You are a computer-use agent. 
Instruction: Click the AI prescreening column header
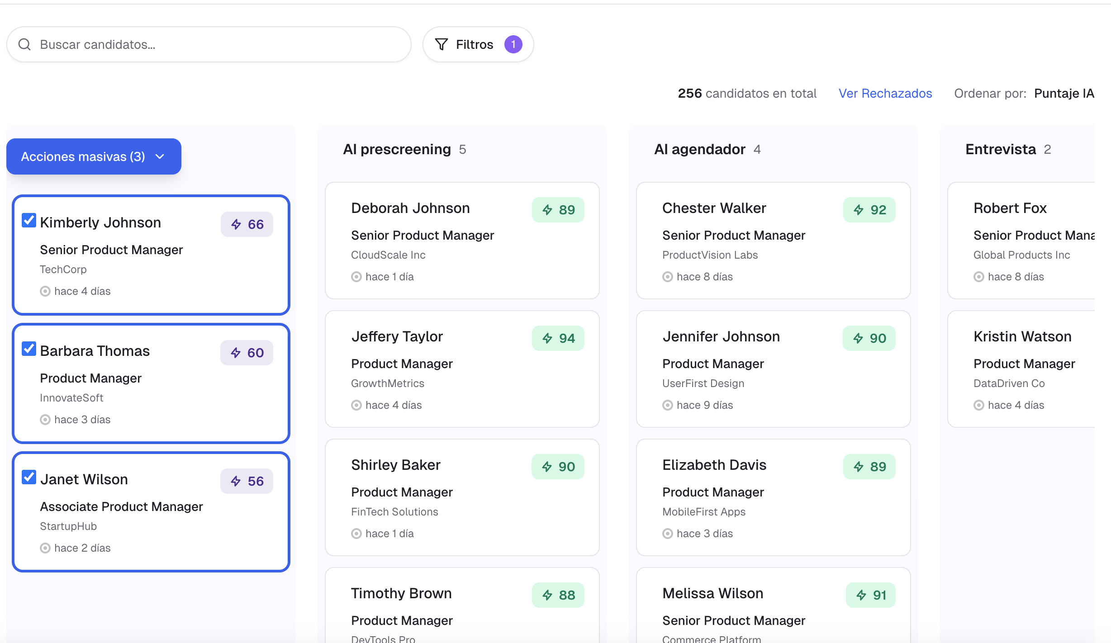pyautogui.click(x=397, y=149)
